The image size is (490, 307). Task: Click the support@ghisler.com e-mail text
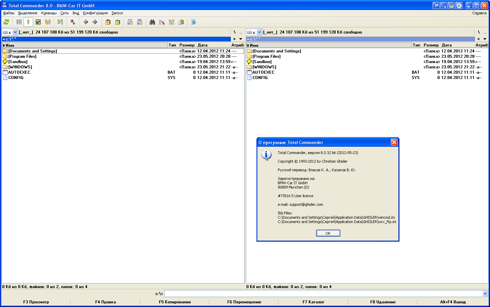click(x=306, y=204)
